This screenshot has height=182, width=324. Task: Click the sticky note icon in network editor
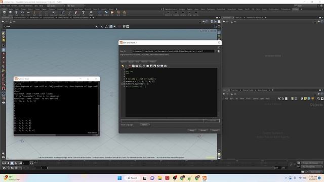(x=305, y=99)
